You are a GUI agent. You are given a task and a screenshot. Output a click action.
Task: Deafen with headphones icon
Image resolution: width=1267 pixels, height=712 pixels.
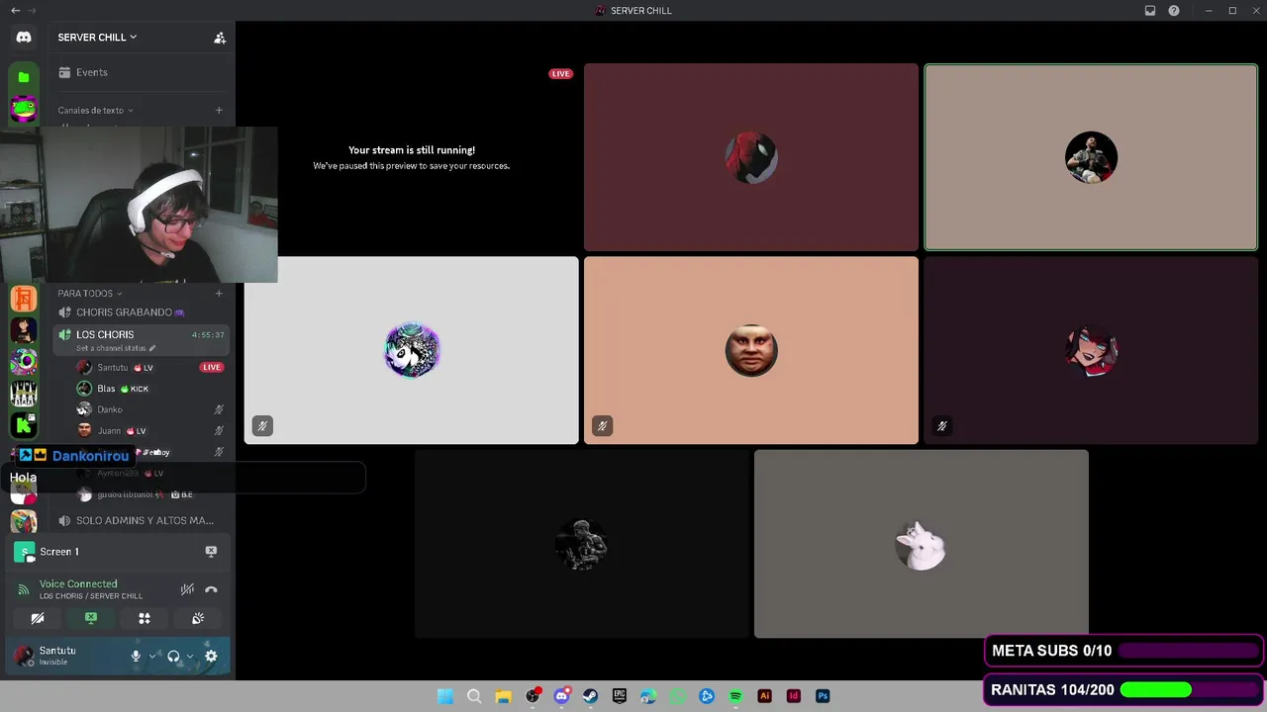click(x=173, y=656)
